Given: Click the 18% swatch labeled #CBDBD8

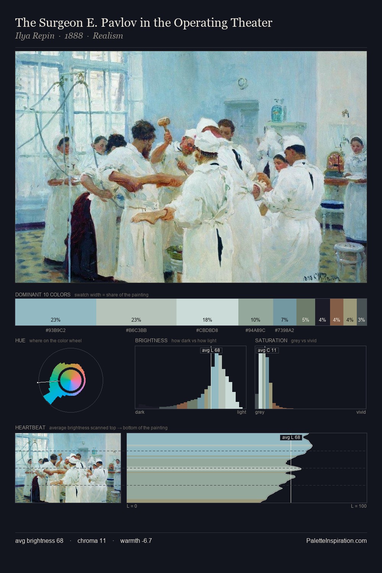Looking at the screenshot, I should (207, 312).
